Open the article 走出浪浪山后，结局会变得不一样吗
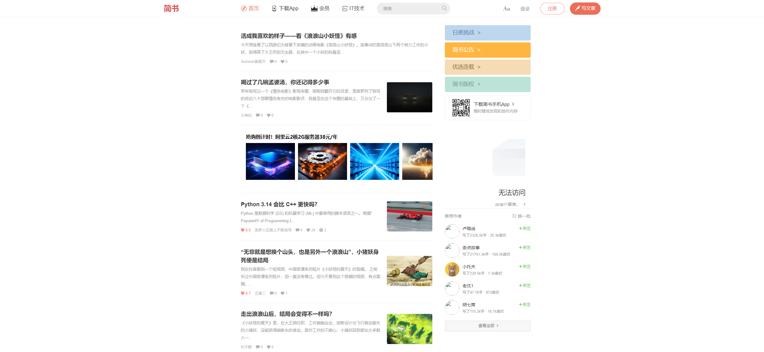This screenshot has height=352, width=764. [286, 314]
